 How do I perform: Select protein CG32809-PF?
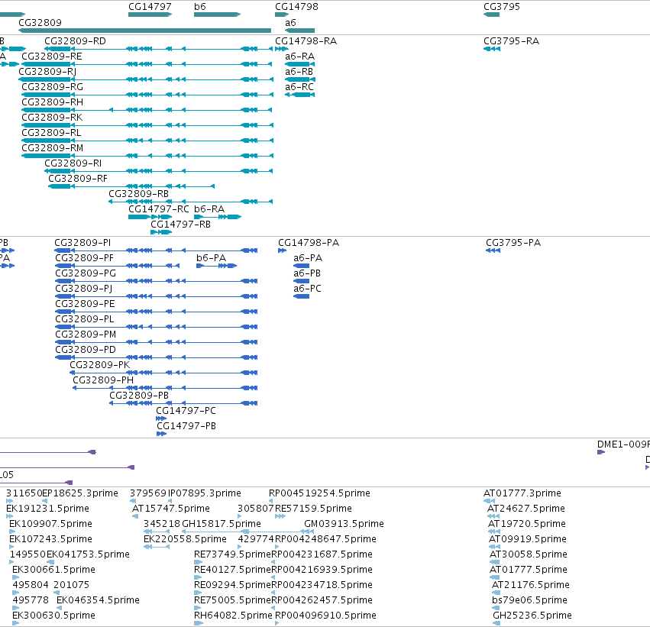pyautogui.click(x=84, y=258)
